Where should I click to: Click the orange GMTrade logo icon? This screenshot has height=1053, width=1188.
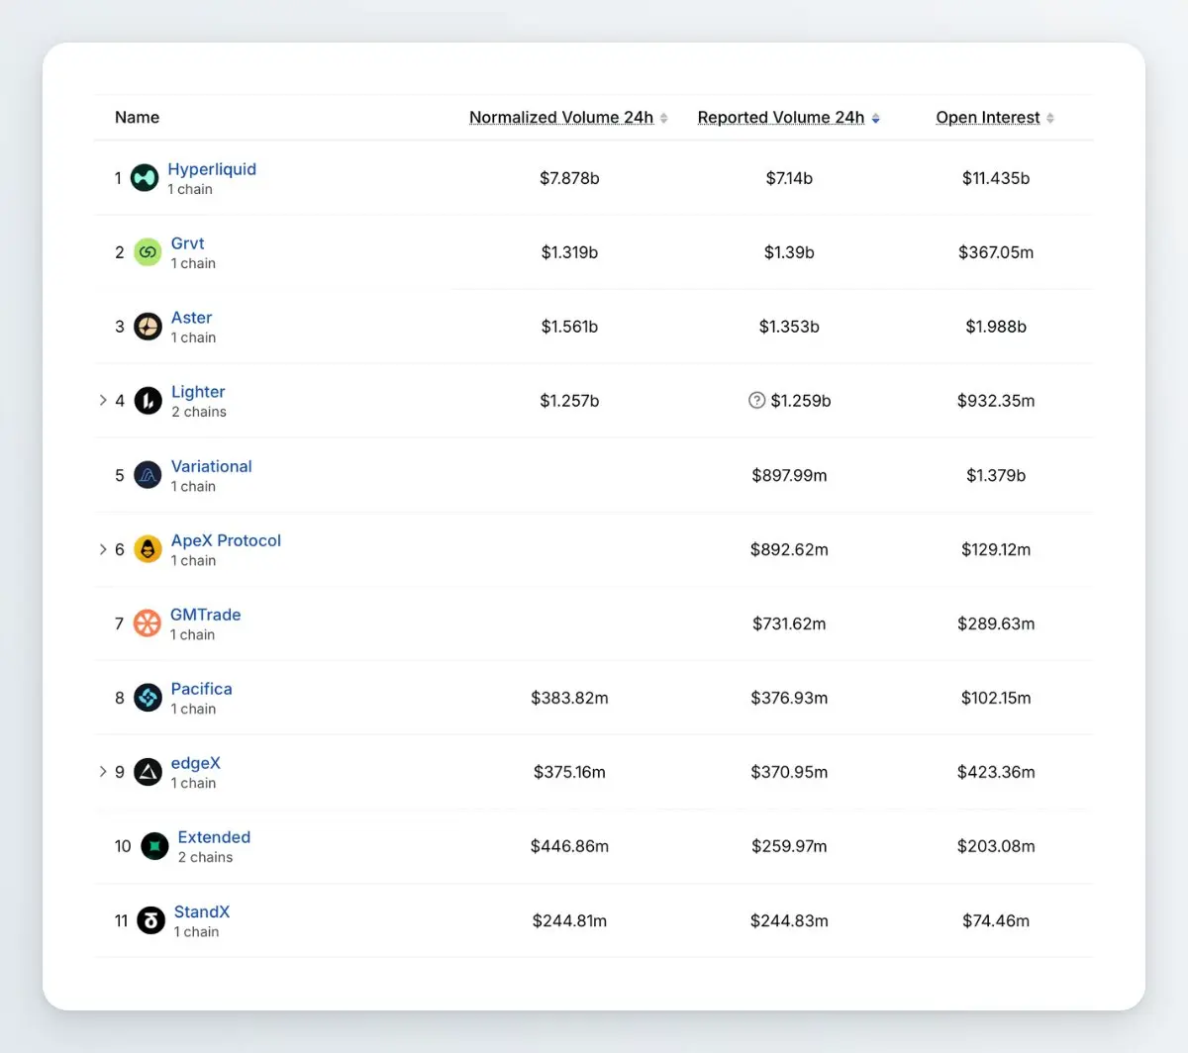pos(147,623)
